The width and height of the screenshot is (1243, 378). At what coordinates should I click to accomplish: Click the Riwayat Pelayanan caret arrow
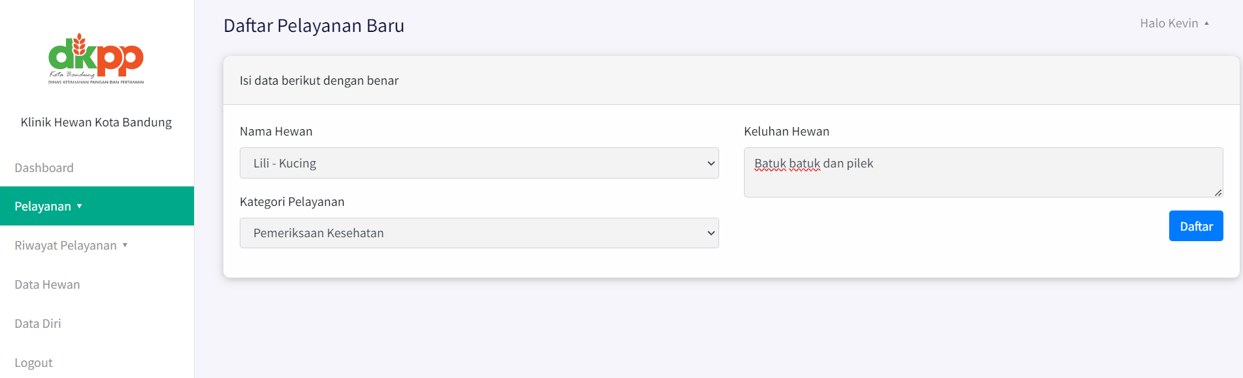[125, 245]
